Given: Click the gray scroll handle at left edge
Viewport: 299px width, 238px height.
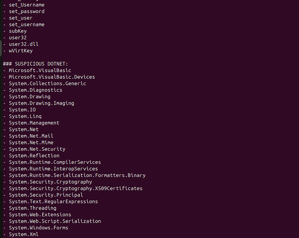Looking at the screenshot, I should (x=1, y=48).
